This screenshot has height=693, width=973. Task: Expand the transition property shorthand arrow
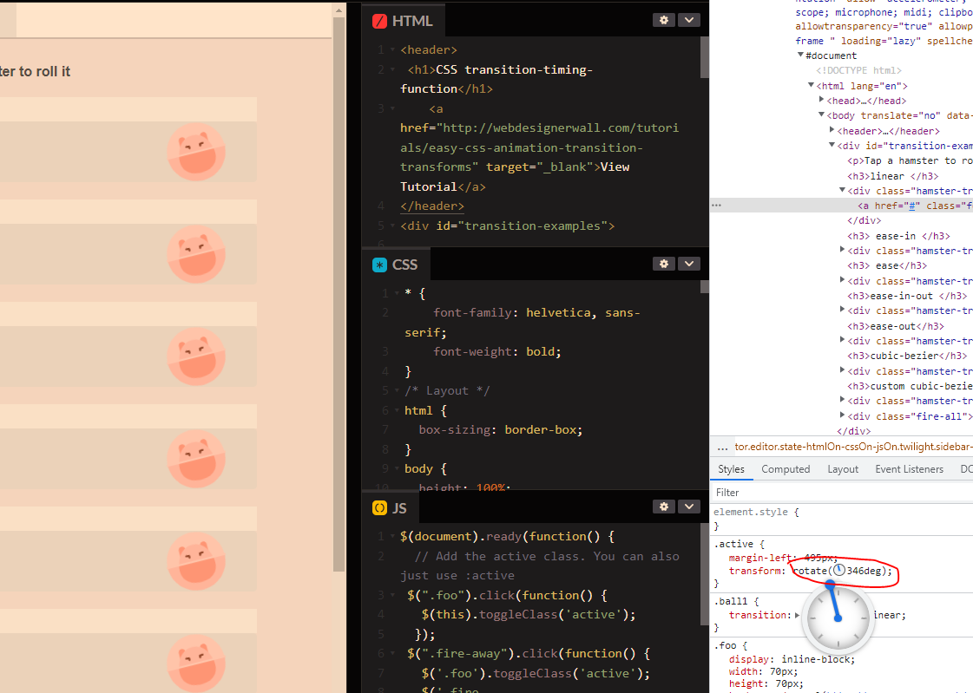tap(797, 615)
